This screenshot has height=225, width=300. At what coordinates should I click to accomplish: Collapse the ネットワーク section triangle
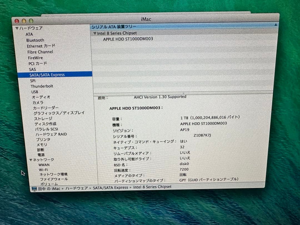pos(31,160)
